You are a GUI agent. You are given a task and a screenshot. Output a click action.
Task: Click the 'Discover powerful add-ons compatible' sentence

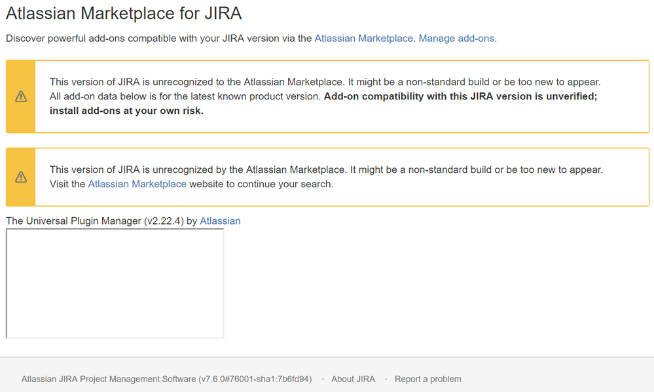tap(159, 39)
